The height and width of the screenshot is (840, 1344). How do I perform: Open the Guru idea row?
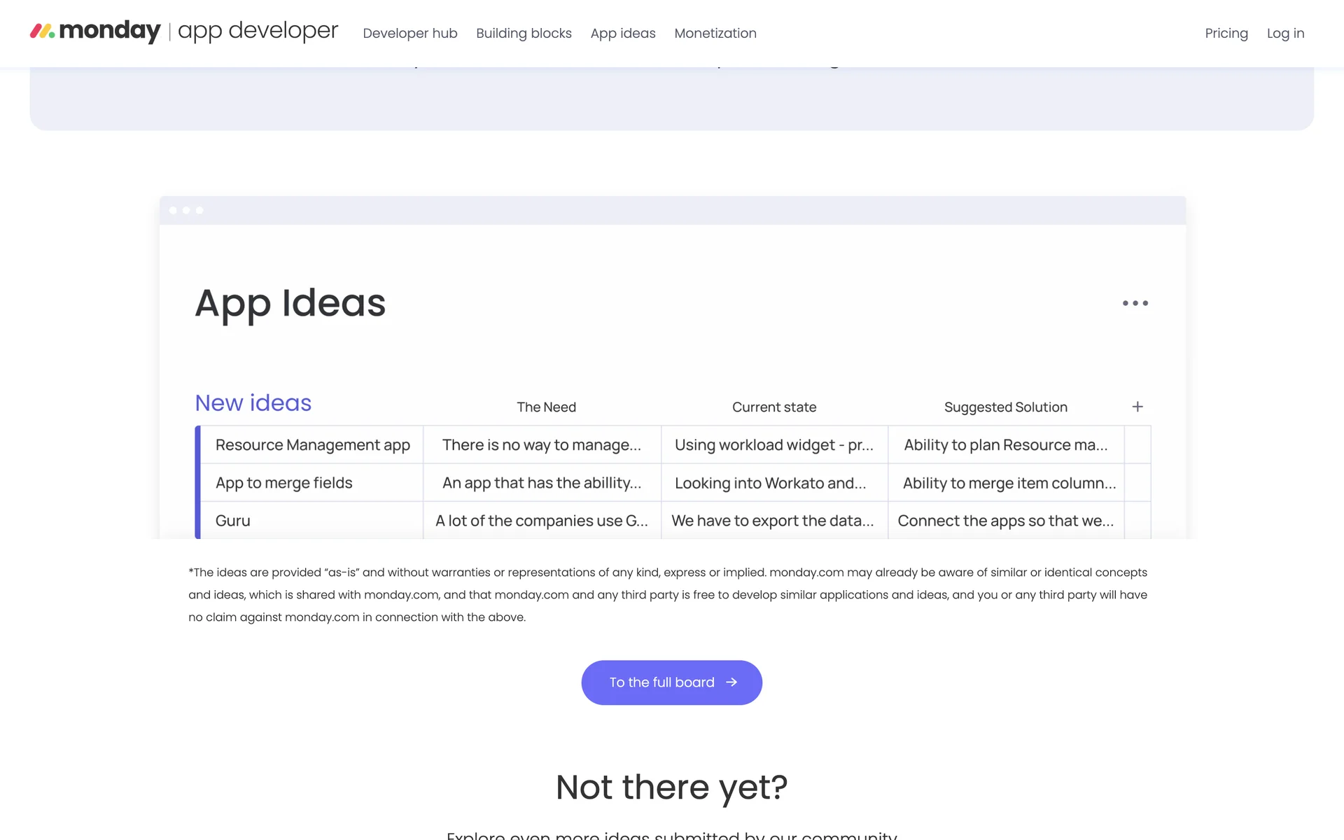coord(233,521)
